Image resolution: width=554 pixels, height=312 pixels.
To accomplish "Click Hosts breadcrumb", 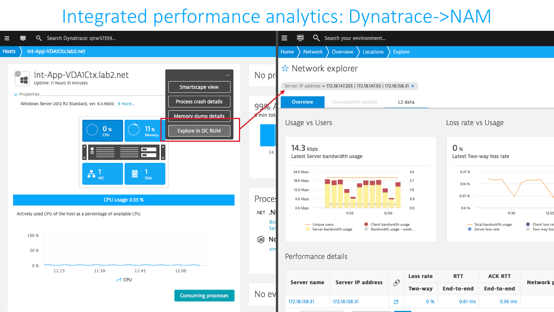I will (9, 52).
